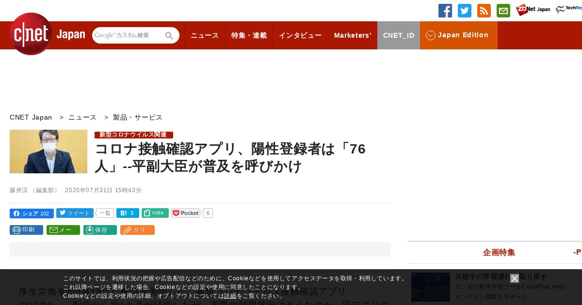Open the article thumbnail photo

[48, 152]
